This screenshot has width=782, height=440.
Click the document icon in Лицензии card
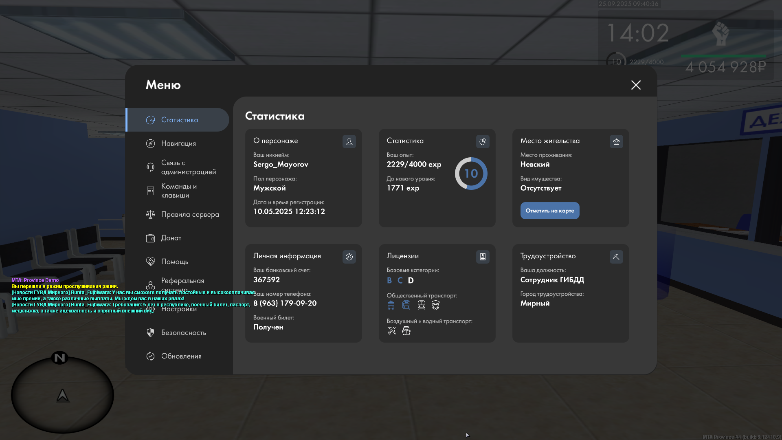click(x=483, y=257)
